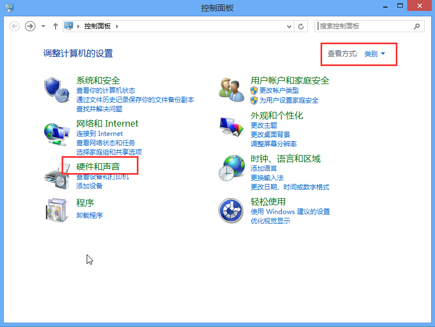This screenshot has width=435, height=327.
Task: Click the 用户帐户和家庭安全 people icon
Action: 231,90
